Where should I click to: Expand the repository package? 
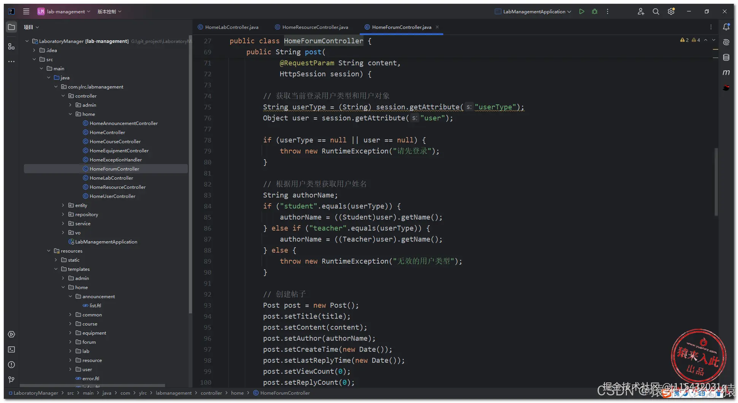63,214
